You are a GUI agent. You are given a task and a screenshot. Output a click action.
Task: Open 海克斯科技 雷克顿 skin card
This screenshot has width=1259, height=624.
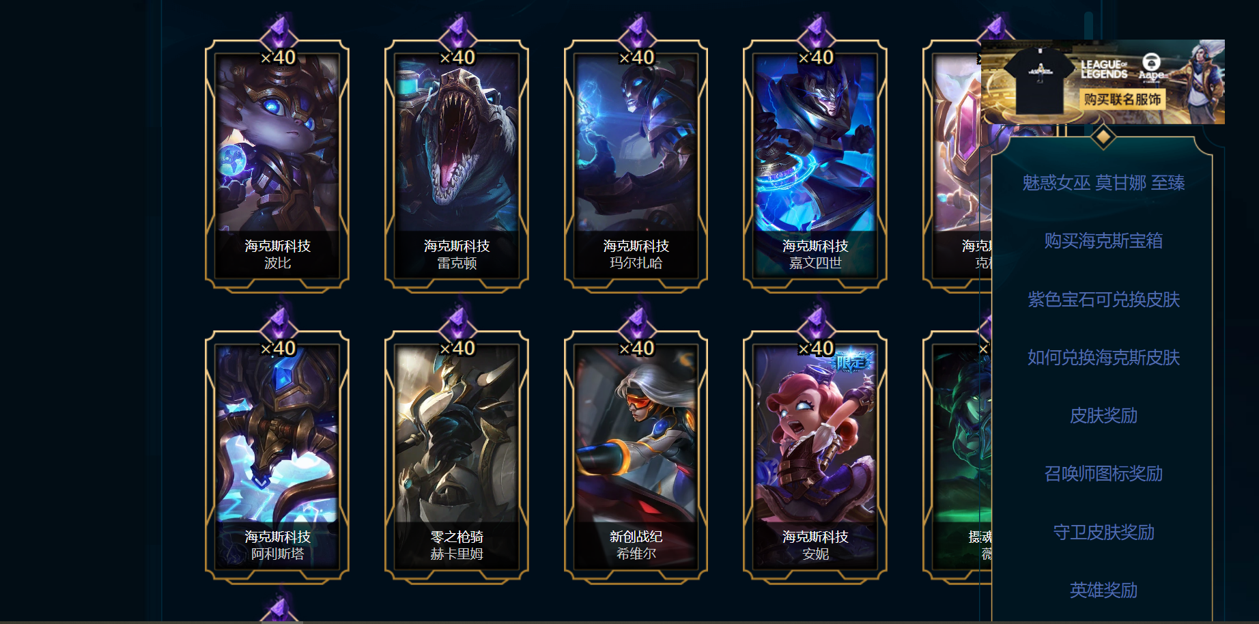457,165
